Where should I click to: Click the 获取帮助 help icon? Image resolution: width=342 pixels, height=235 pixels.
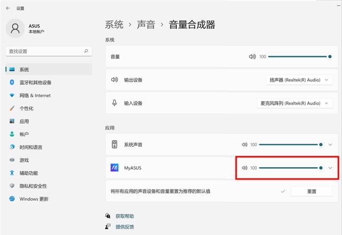click(x=108, y=216)
